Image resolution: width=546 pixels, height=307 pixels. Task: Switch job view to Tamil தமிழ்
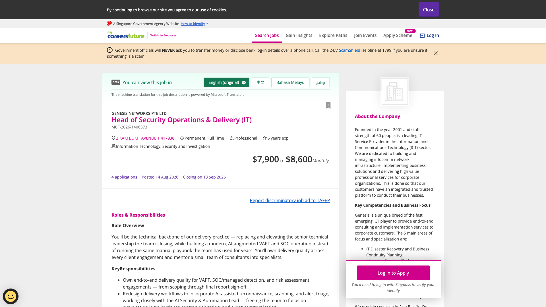pos(321,82)
